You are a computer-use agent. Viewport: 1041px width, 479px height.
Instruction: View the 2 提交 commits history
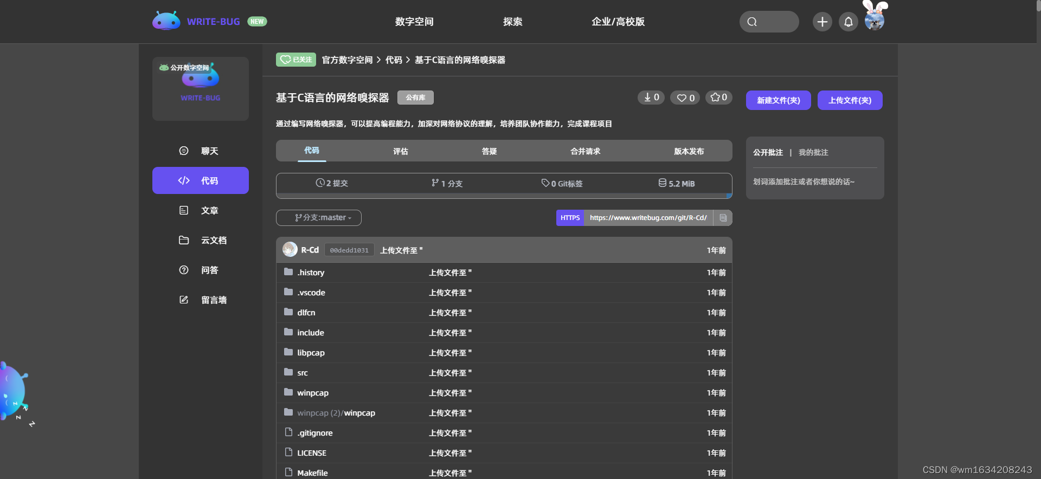pos(332,183)
